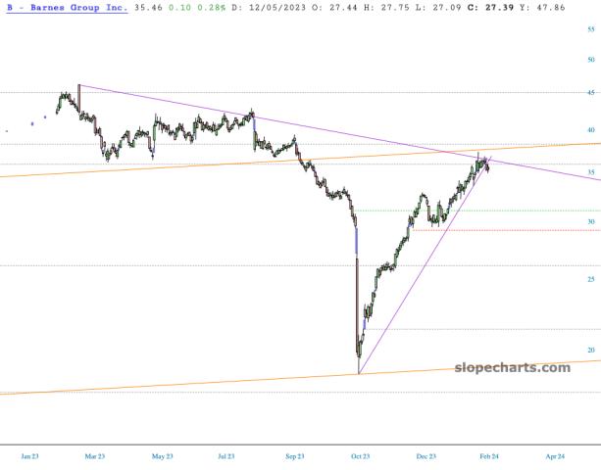The width and height of the screenshot is (601, 470).
Task: Click the Barnes Group Inc. ticker title
Action: (65, 7)
